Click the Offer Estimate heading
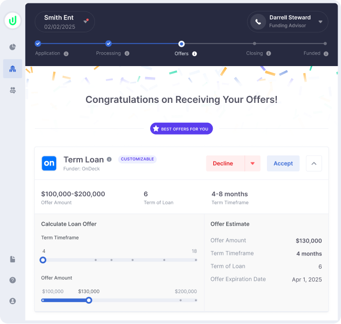The height and width of the screenshot is (324, 341). tap(230, 224)
